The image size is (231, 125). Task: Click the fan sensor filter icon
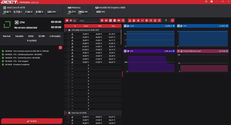point(147,20)
